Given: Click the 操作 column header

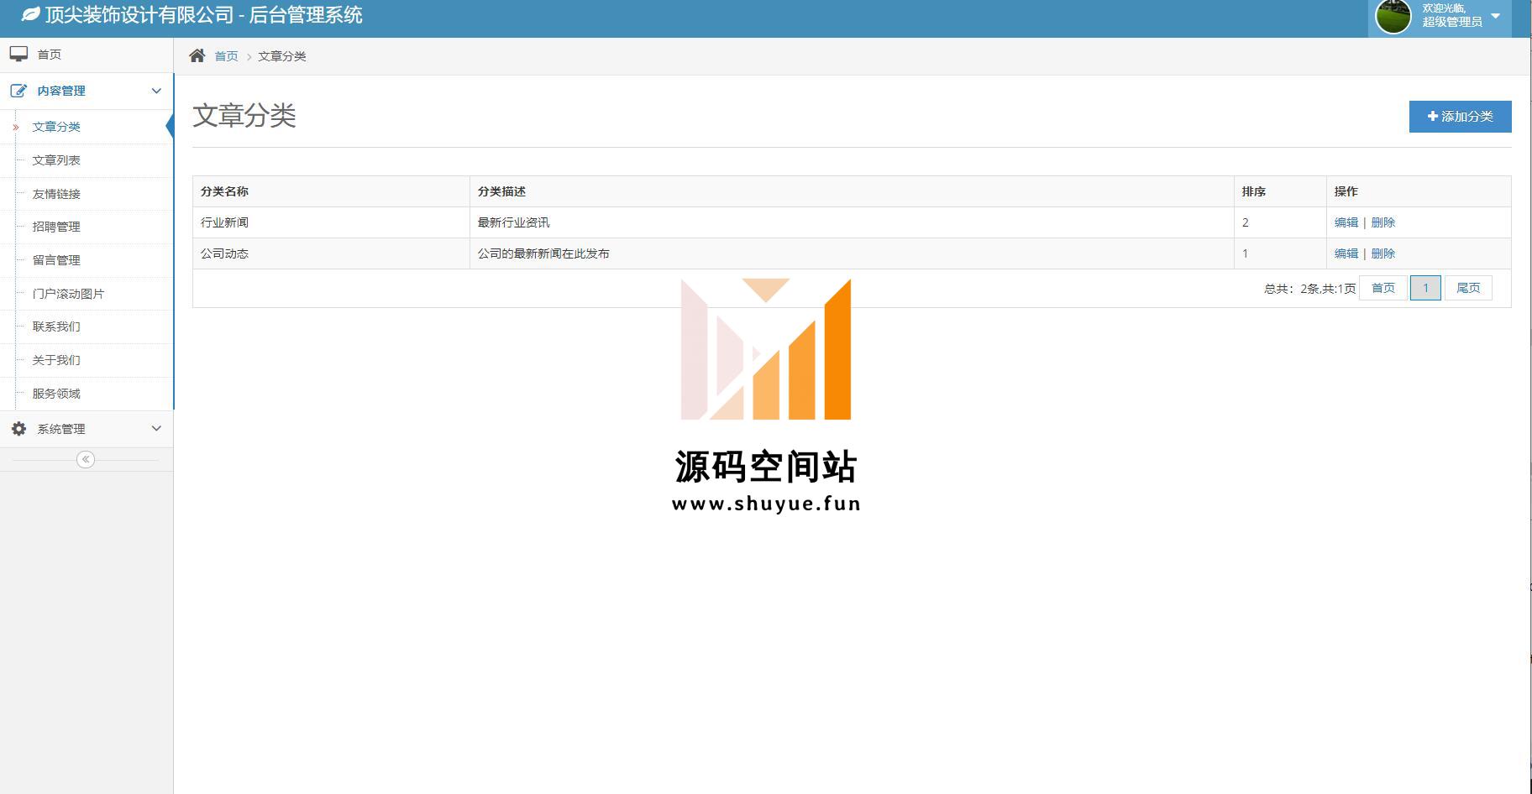Looking at the screenshot, I should [1419, 191].
